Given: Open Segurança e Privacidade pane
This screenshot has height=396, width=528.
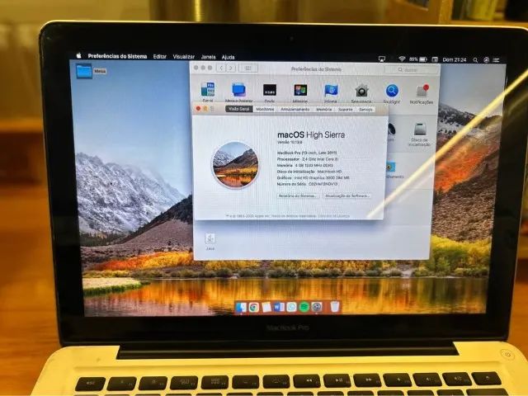Looking at the screenshot, I should point(361,93).
